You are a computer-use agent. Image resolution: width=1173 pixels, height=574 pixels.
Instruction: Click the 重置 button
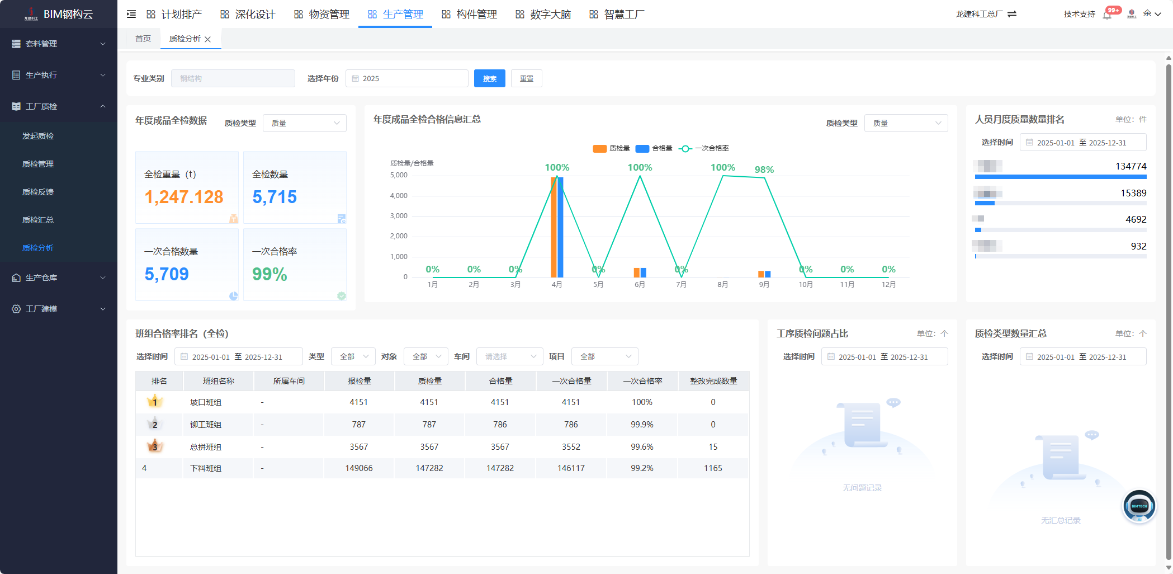[x=527, y=78]
